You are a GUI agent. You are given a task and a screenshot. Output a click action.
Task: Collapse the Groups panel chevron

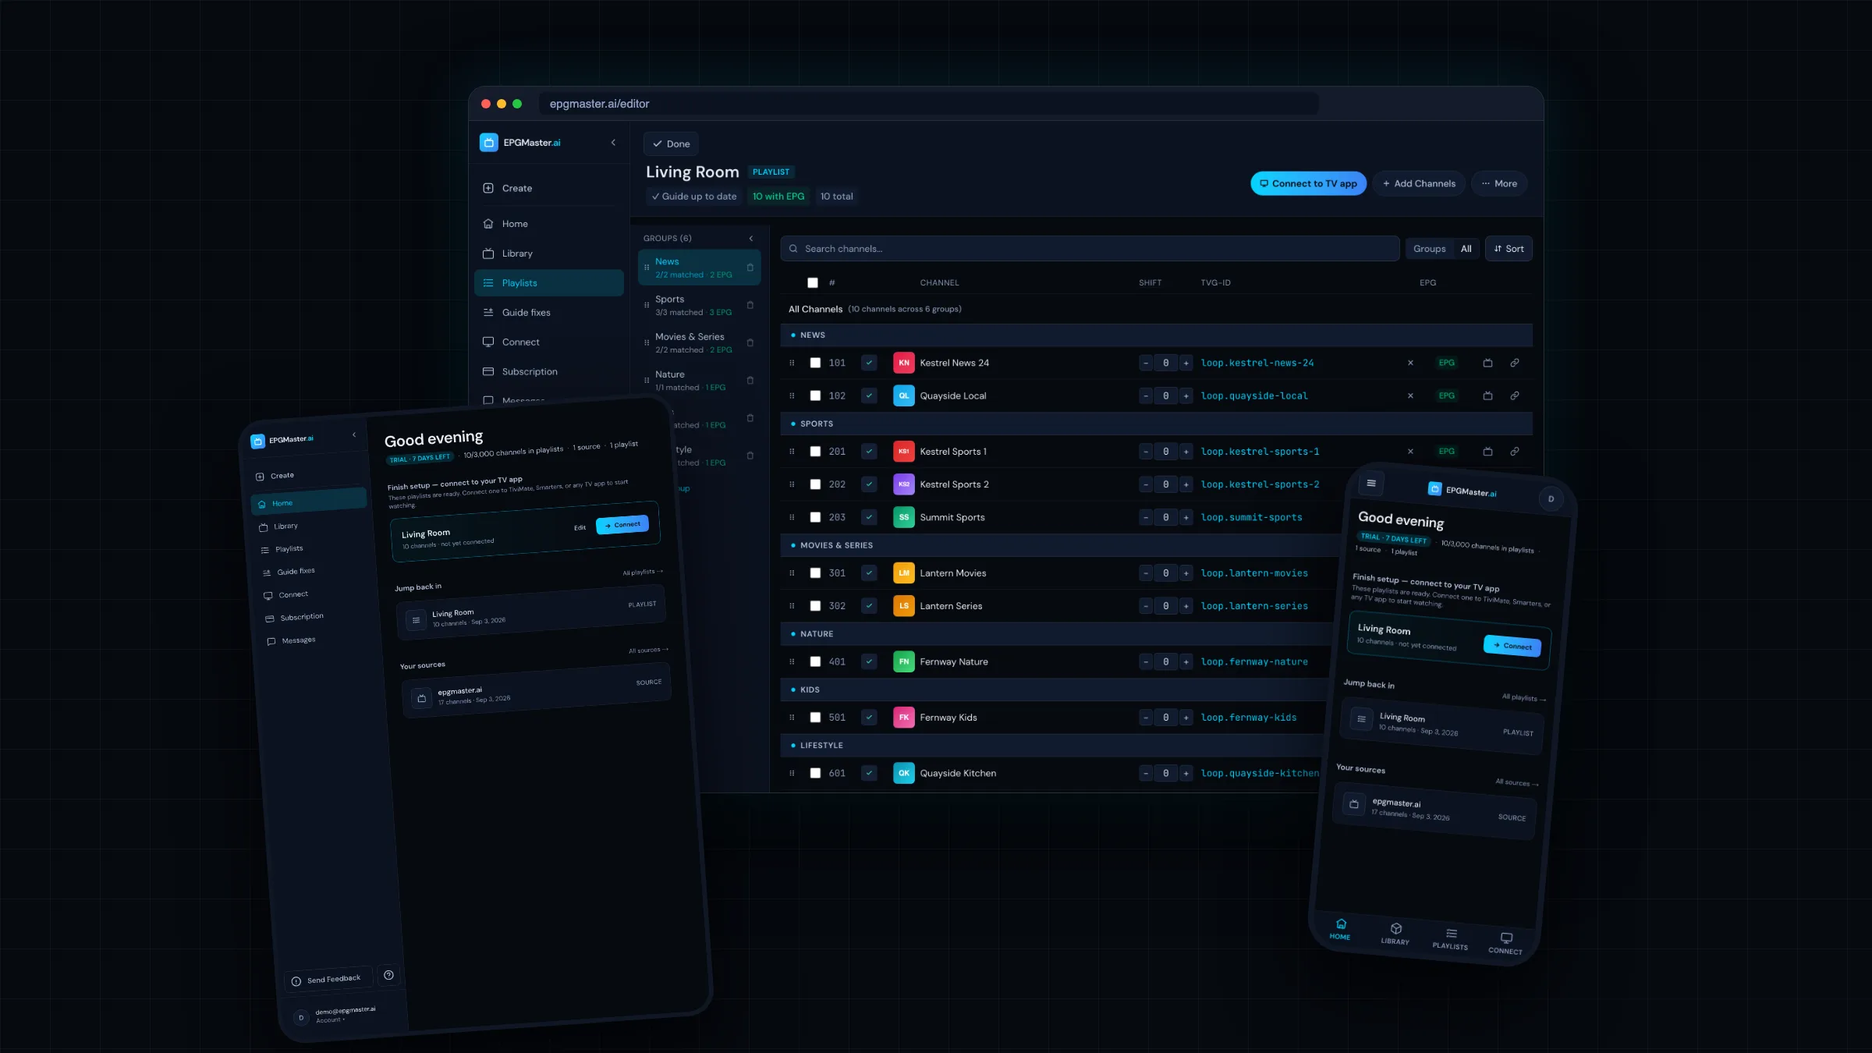click(751, 239)
